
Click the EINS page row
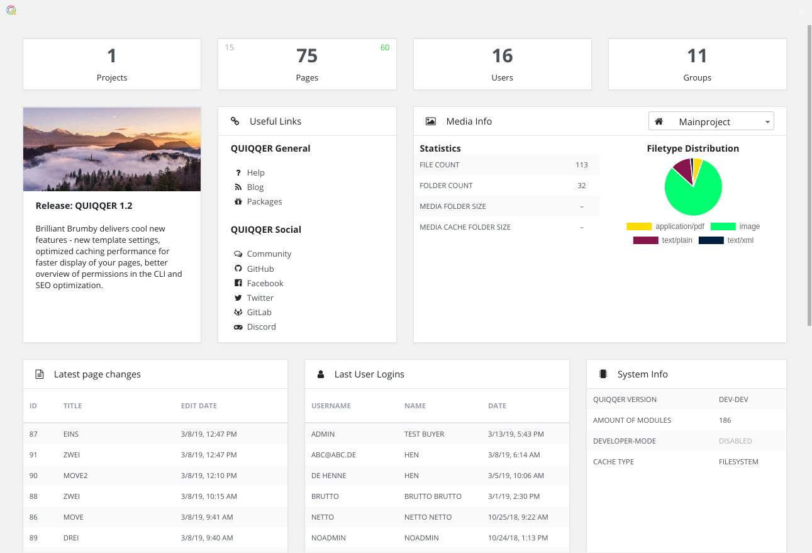(x=155, y=434)
